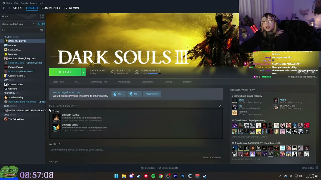The width and height of the screenshot is (321, 180).
Task: Open the play options dropdown arrow
Action: click(x=83, y=72)
